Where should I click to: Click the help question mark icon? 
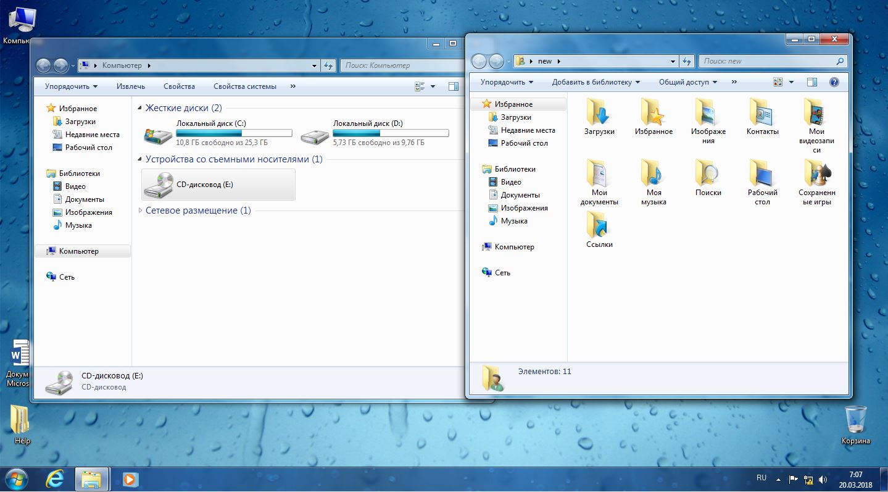click(834, 82)
